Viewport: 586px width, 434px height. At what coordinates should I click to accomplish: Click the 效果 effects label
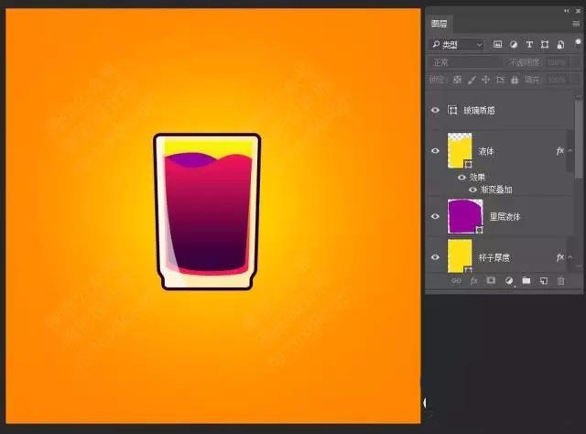click(477, 178)
